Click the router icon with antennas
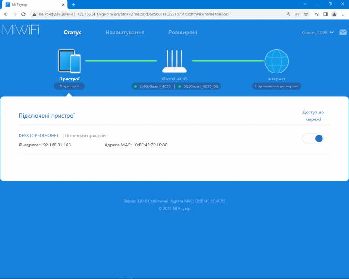Viewport: 349px width, 279px height. click(x=174, y=61)
